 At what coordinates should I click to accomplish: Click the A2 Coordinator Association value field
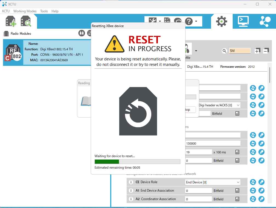(198, 199)
